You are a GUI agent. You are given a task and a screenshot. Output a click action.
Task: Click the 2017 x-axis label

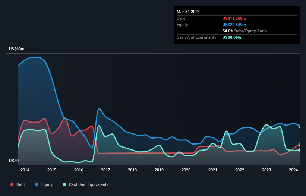click(x=105, y=170)
